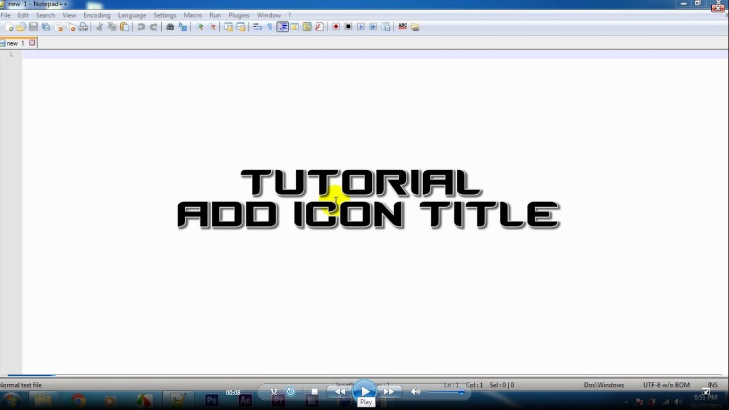Open the Document Map toolbar icon
This screenshot has width=729, height=410.
coord(307,27)
